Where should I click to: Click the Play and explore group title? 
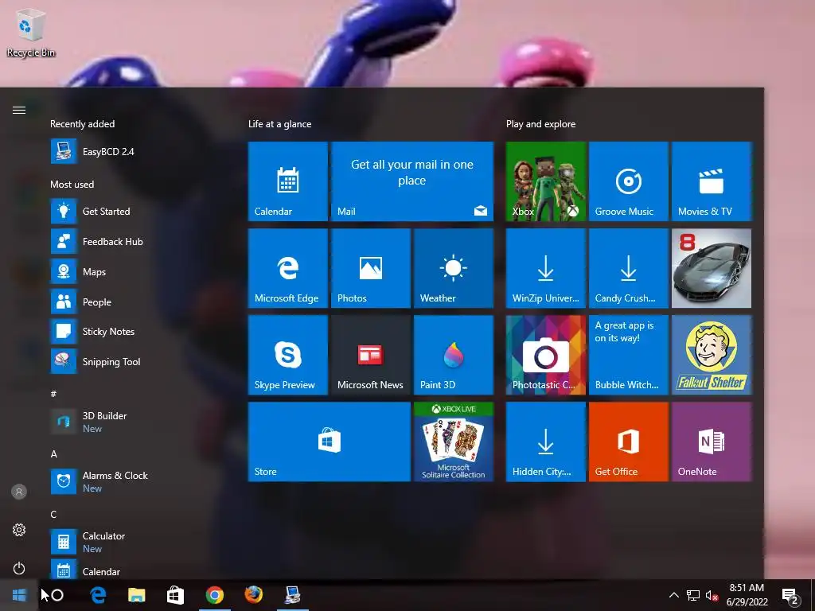click(540, 124)
